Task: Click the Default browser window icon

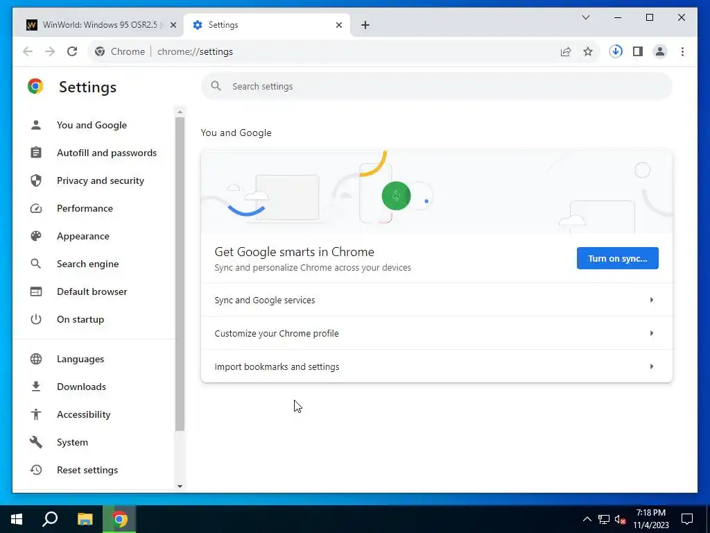Action: pyautogui.click(x=36, y=291)
